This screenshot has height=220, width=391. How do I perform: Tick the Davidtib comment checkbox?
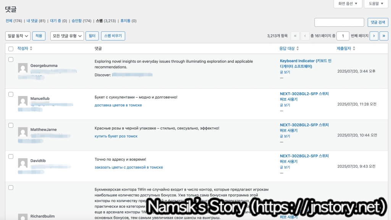coord(11,156)
